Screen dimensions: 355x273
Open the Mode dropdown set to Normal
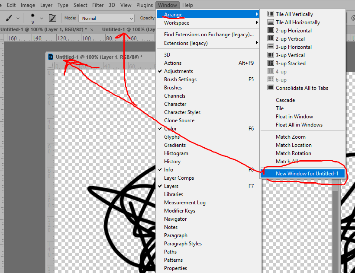click(x=106, y=18)
